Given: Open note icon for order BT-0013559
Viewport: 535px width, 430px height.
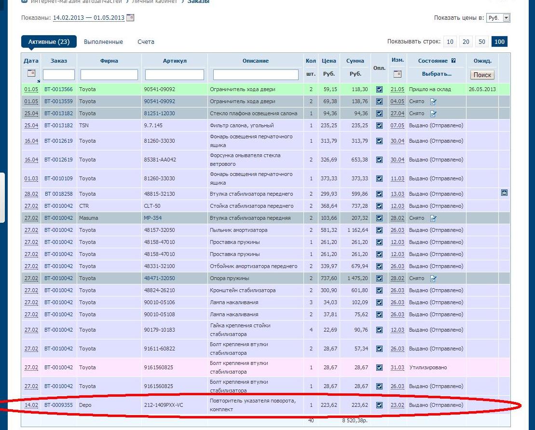Looking at the screenshot, I should (x=433, y=102).
